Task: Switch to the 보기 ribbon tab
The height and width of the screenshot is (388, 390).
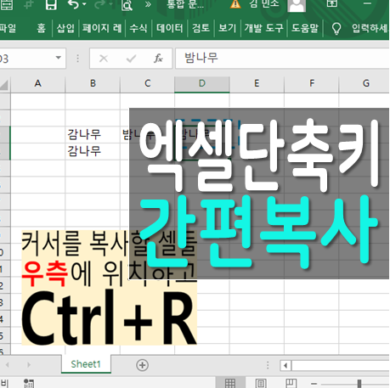Action: 228,28
